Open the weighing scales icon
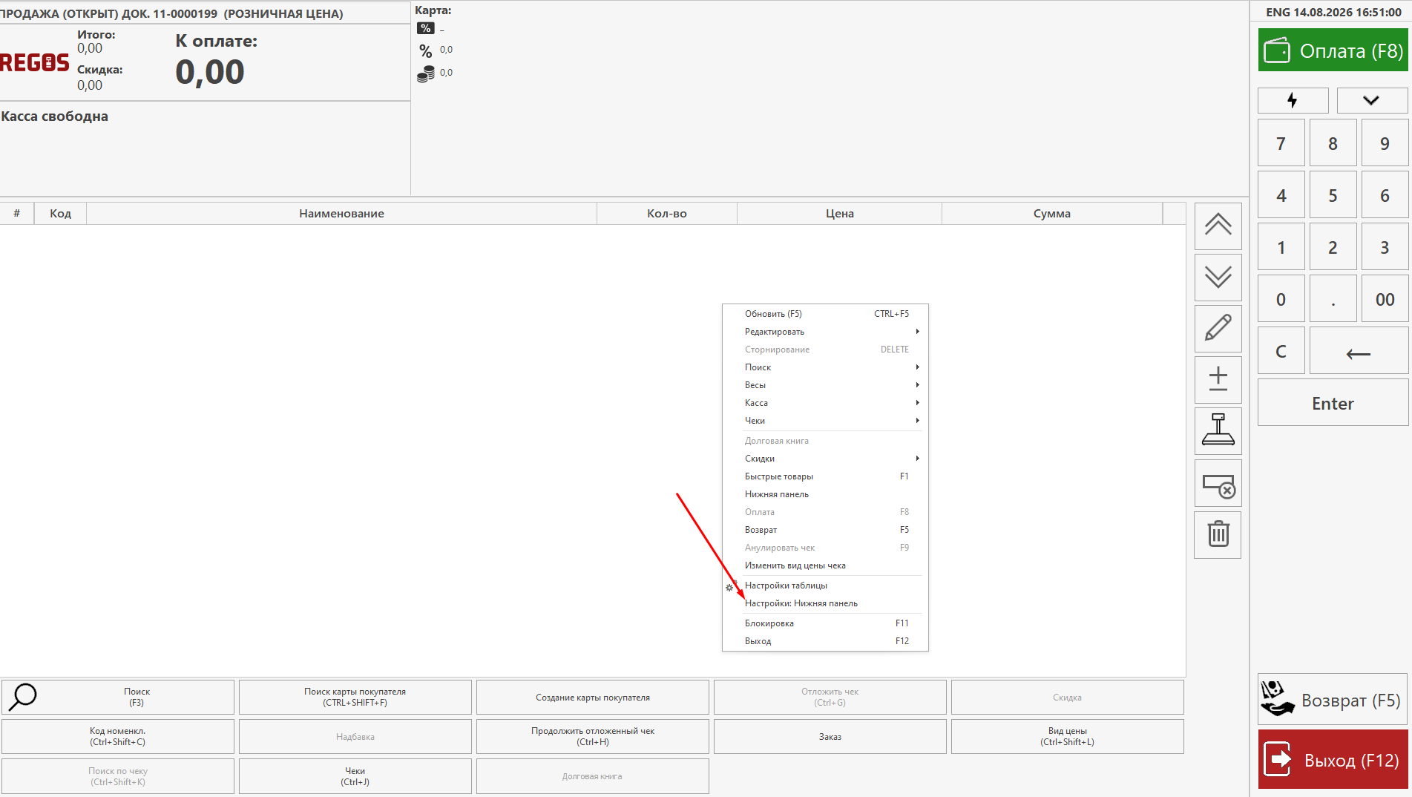This screenshot has width=1412, height=797. coord(1218,430)
